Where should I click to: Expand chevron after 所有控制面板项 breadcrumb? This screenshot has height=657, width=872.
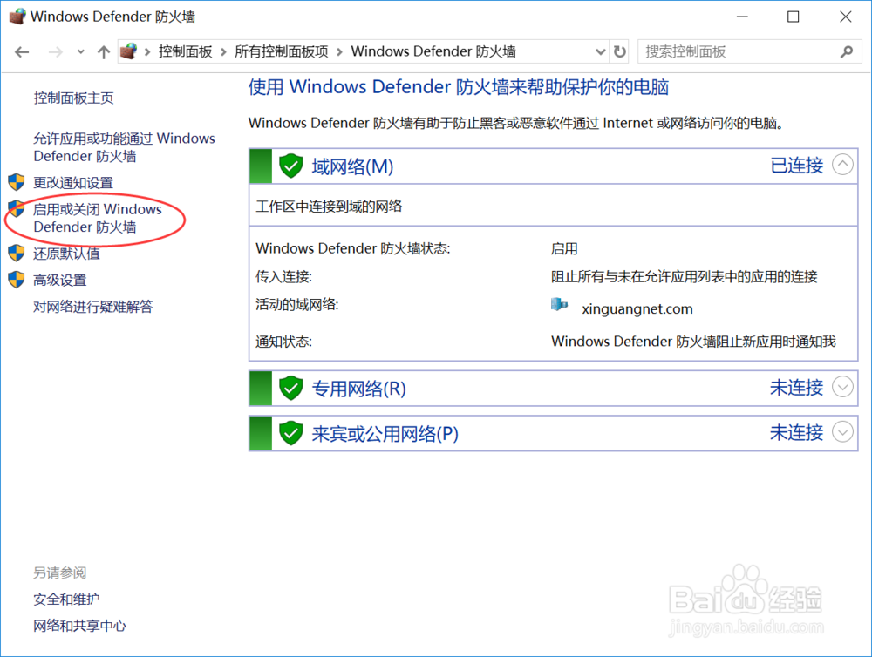[x=340, y=52]
